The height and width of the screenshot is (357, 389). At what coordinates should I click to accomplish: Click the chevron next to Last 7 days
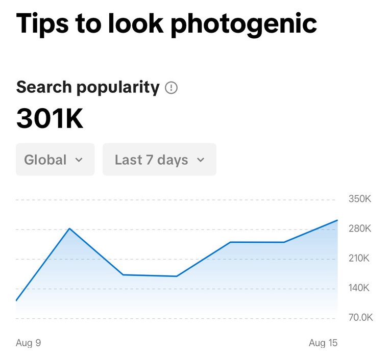[x=201, y=160]
